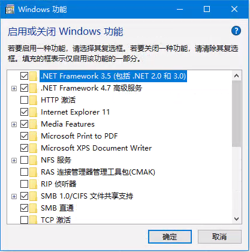250x252 pixels.
Task: Click folder icon beside RIP 侦听器
Action: pos(33,184)
